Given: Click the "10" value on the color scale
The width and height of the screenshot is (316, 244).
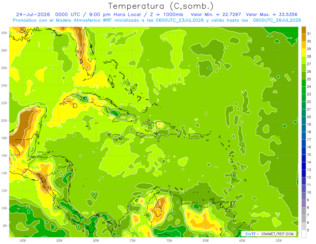Looking at the screenshot, I should (309, 192).
